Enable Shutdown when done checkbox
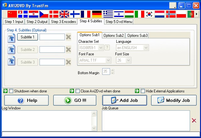The width and height of the screenshot is (201, 138). click(x=11, y=91)
